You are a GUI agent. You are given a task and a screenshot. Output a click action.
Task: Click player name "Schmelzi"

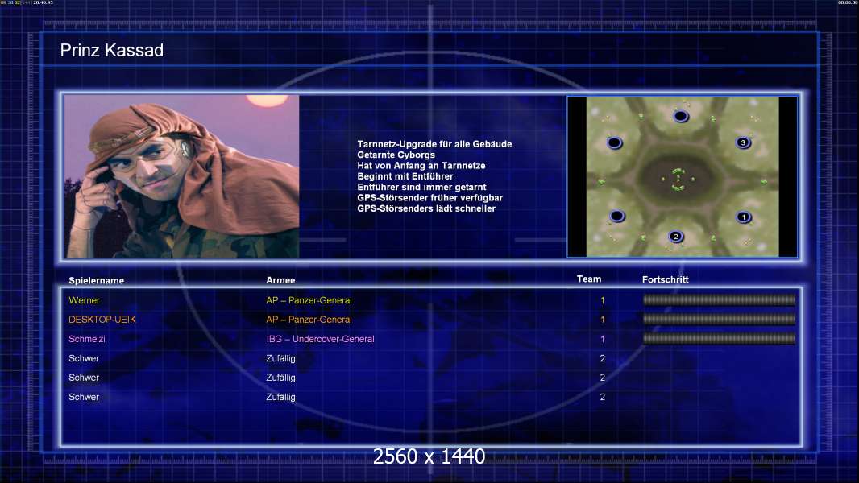pos(86,339)
